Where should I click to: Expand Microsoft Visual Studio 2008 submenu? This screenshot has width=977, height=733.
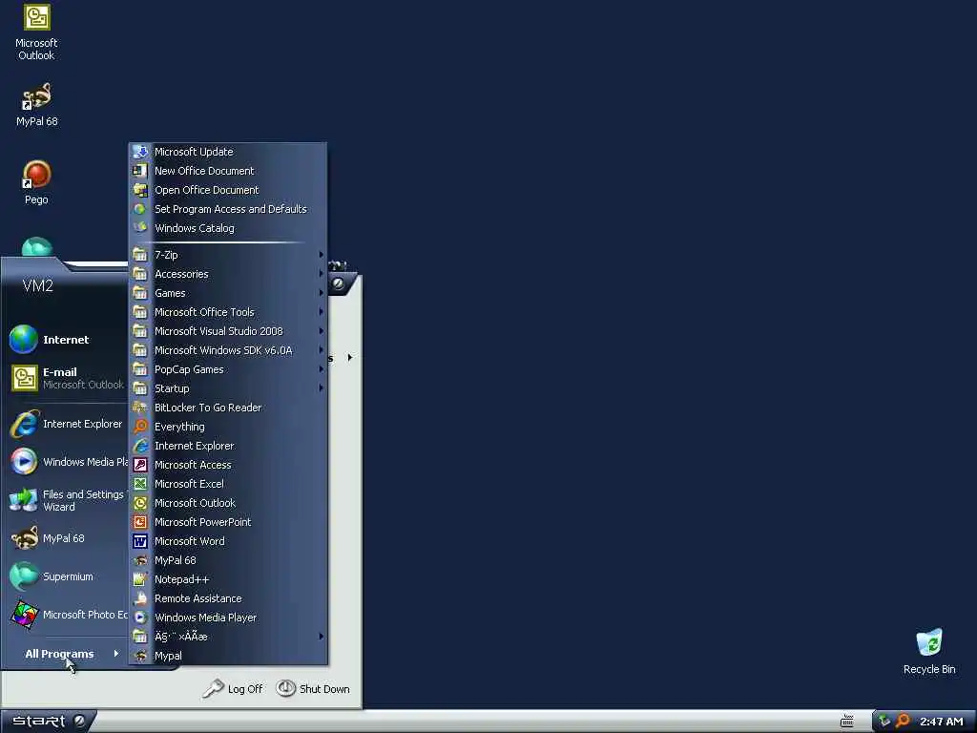click(x=321, y=331)
